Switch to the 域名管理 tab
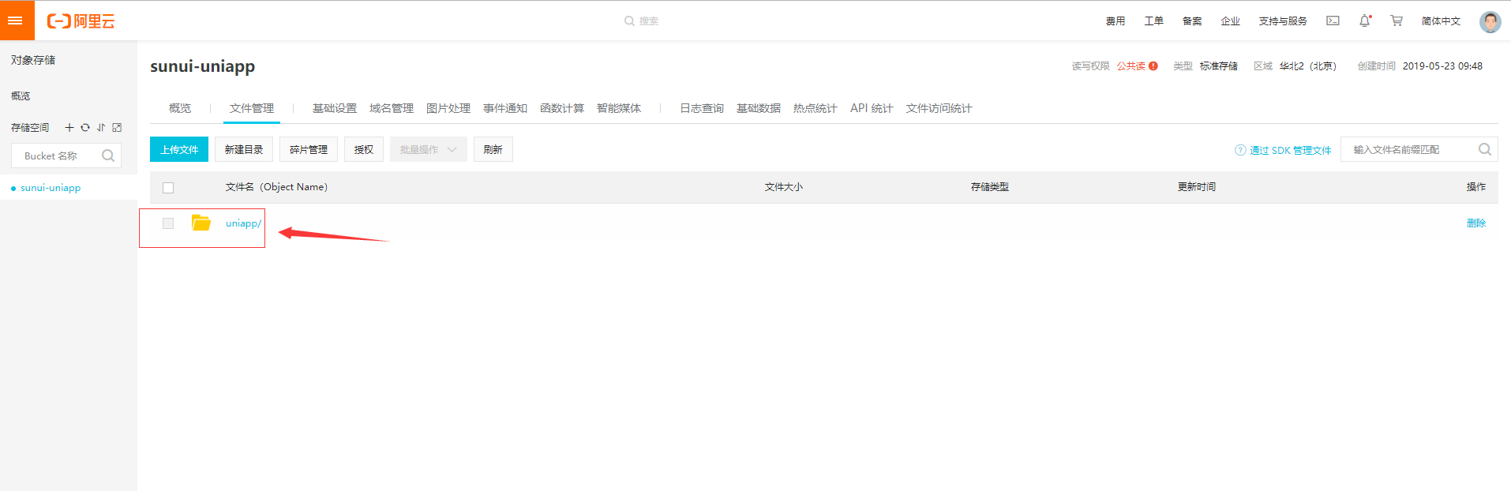Screen dimensions: 1511x491 (392, 108)
